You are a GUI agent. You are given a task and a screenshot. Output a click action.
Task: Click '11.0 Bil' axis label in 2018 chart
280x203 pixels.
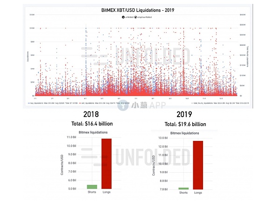pos(71,137)
